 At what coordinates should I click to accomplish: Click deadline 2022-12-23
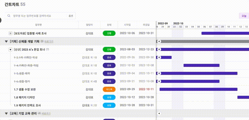tap(146, 49)
